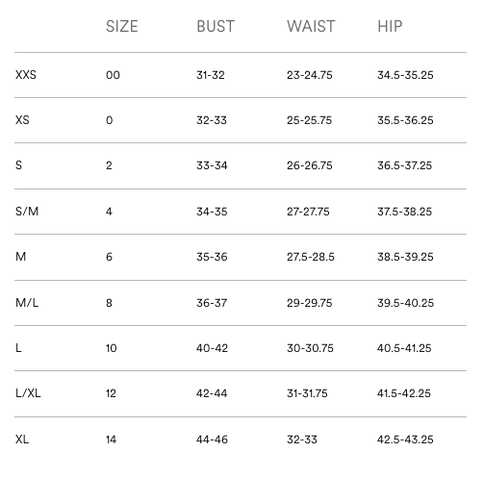The width and height of the screenshot is (484, 477).
Task: Select the XS row label
Action: click(x=22, y=120)
